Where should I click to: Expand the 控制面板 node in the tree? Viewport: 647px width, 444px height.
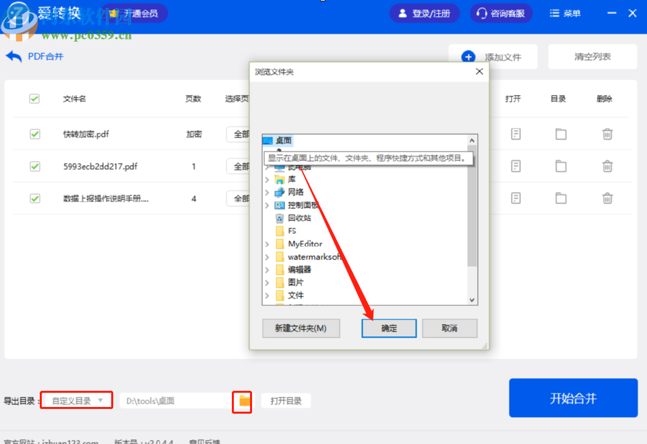click(x=267, y=205)
